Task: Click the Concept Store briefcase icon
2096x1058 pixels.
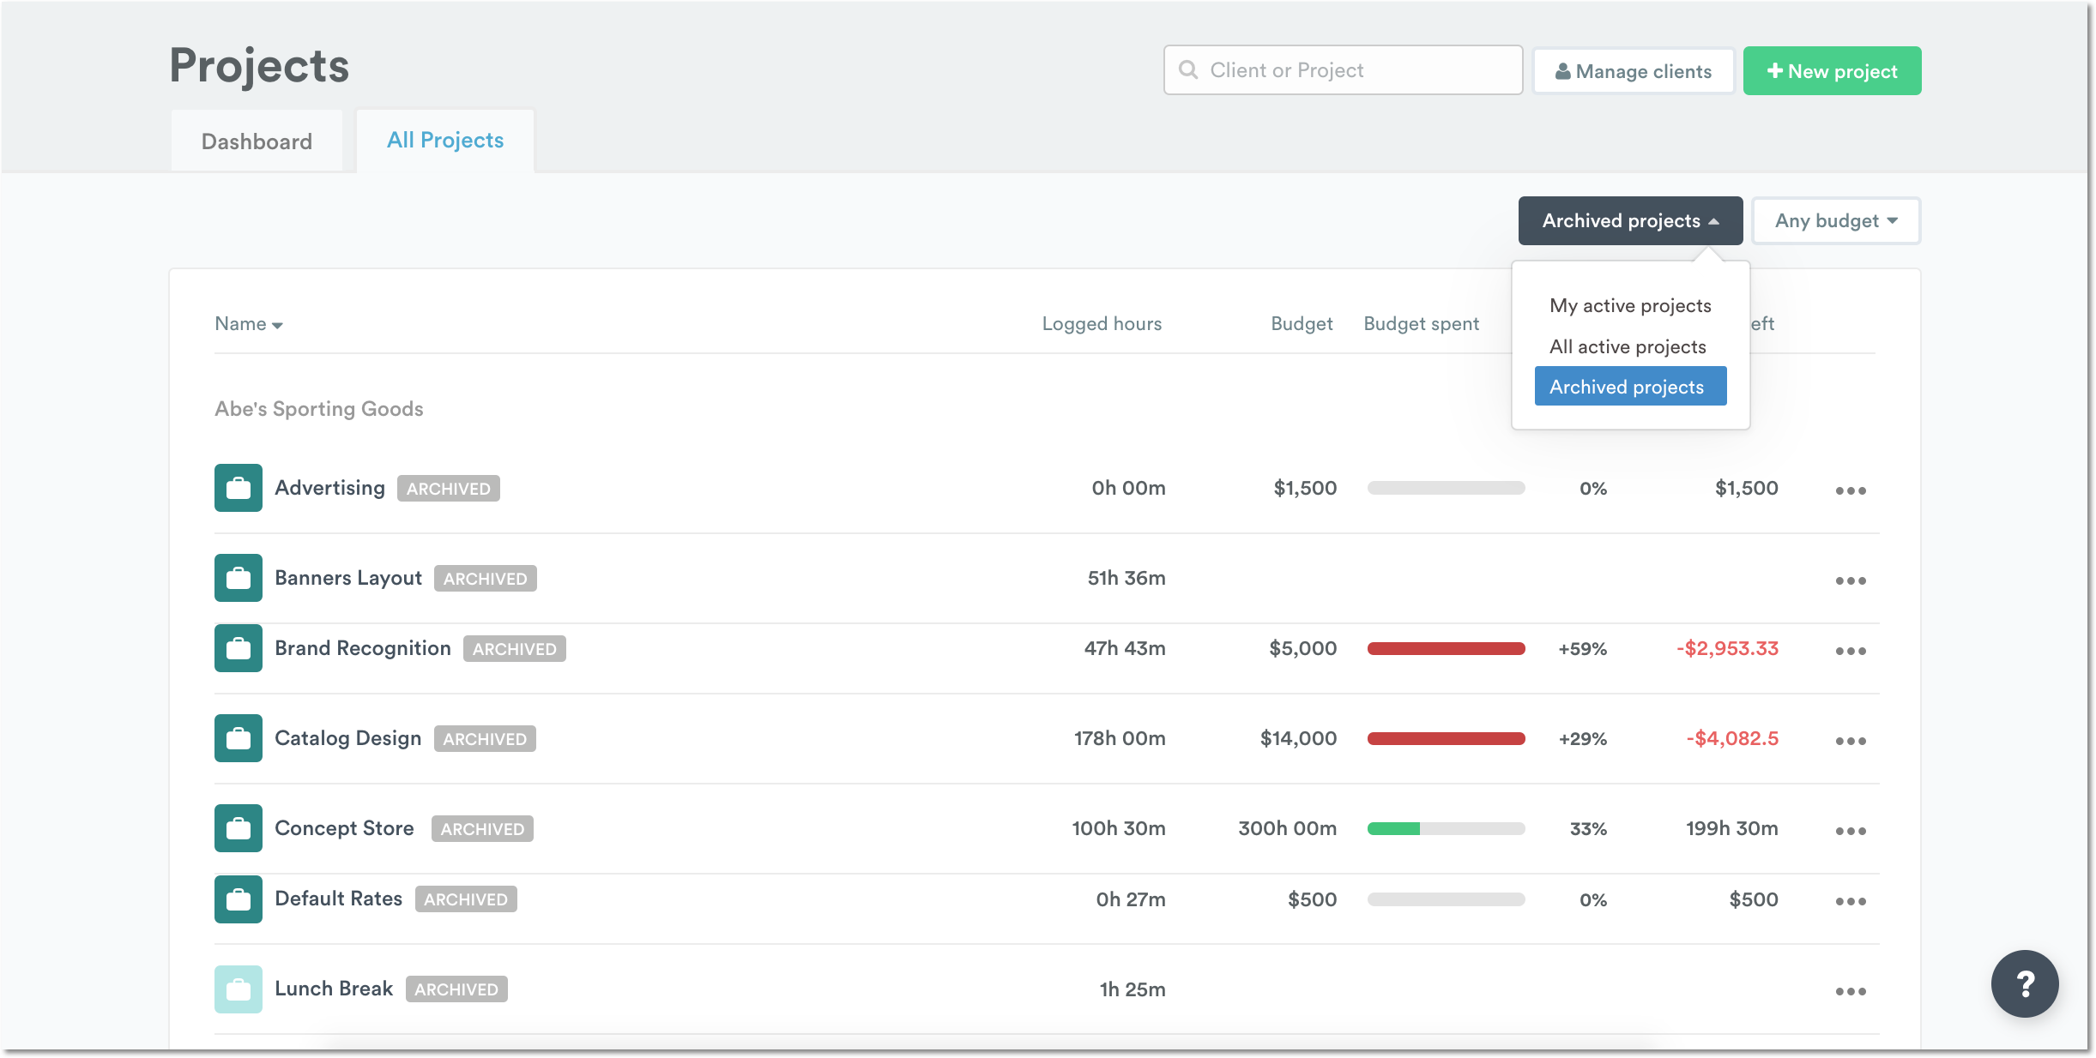Action: (238, 827)
